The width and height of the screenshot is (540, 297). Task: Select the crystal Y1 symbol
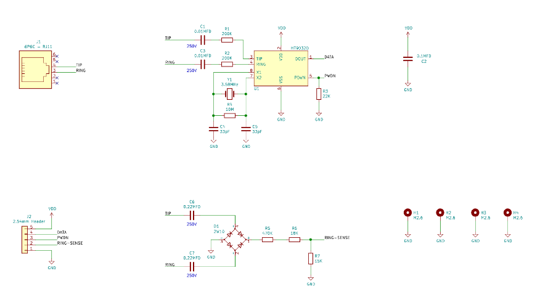(229, 94)
